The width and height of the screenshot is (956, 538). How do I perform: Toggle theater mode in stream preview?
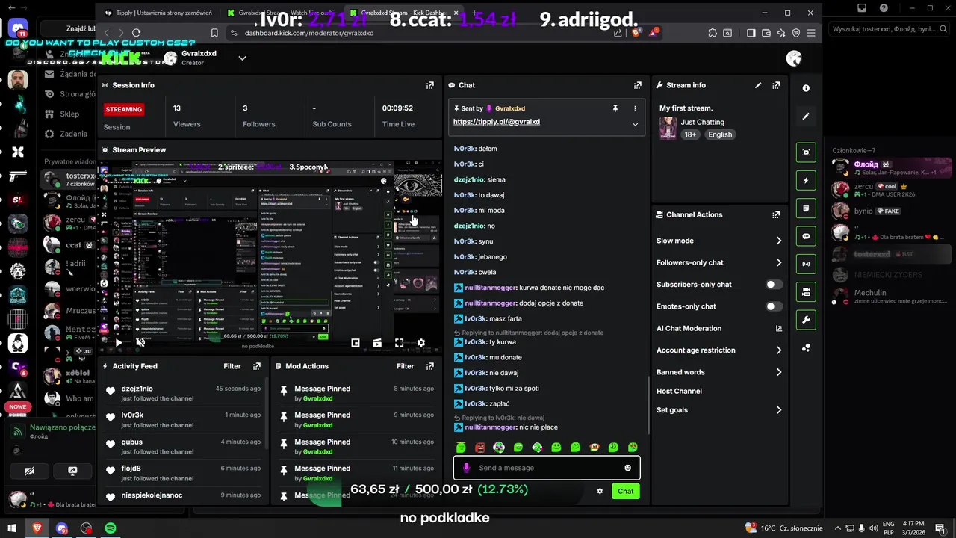pyautogui.click(x=377, y=343)
